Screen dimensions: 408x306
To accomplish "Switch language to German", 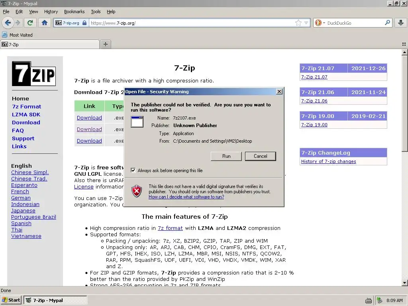I will 21,198.
